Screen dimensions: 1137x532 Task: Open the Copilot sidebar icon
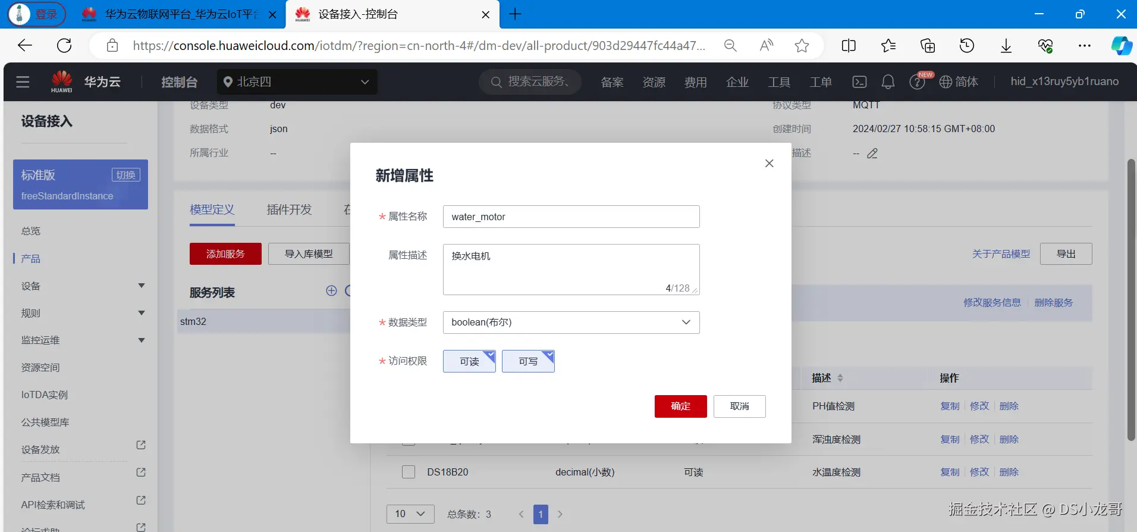pyautogui.click(x=1122, y=45)
